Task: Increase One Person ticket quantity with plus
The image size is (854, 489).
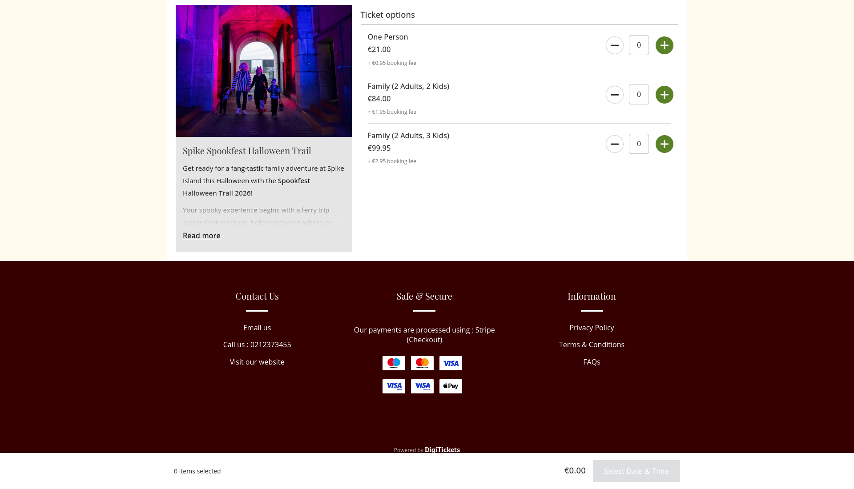Action: pyautogui.click(x=664, y=45)
